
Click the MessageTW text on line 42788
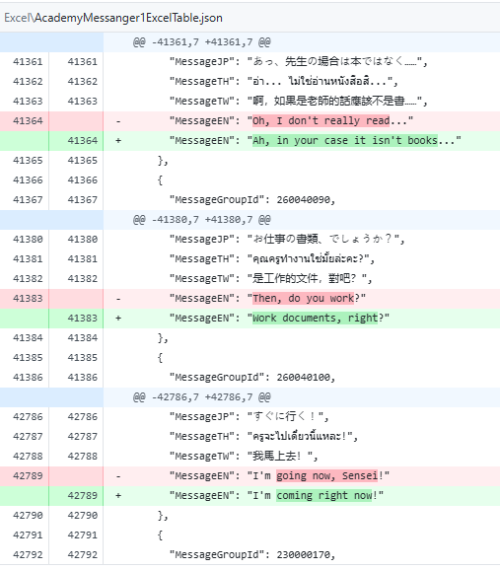tap(244, 456)
